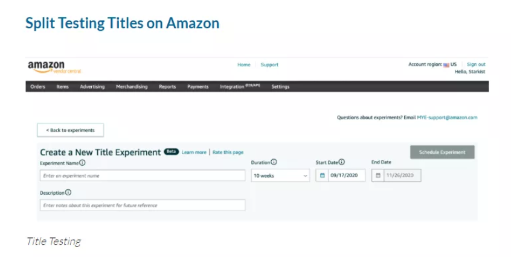
Task: Click info icon next to Duration
Action: pos(274,162)
